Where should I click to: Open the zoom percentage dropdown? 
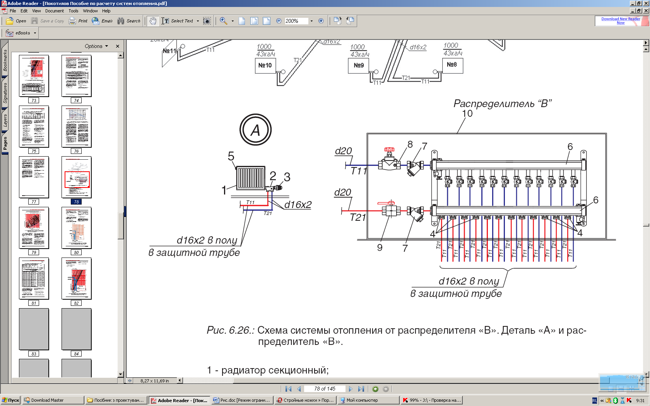pyautogui.click(x=311, y=21)
